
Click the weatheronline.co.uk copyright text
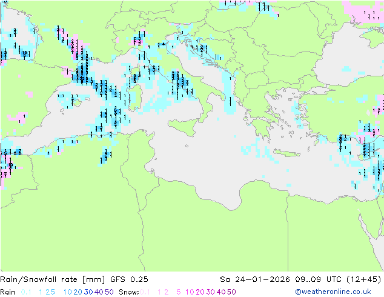click(333, 292)
